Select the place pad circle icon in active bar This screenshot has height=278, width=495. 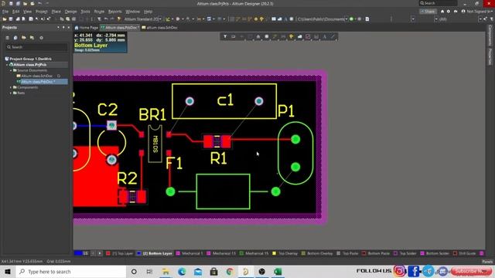tap(267, 36)
